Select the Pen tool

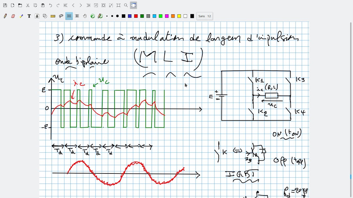[5, 16]
